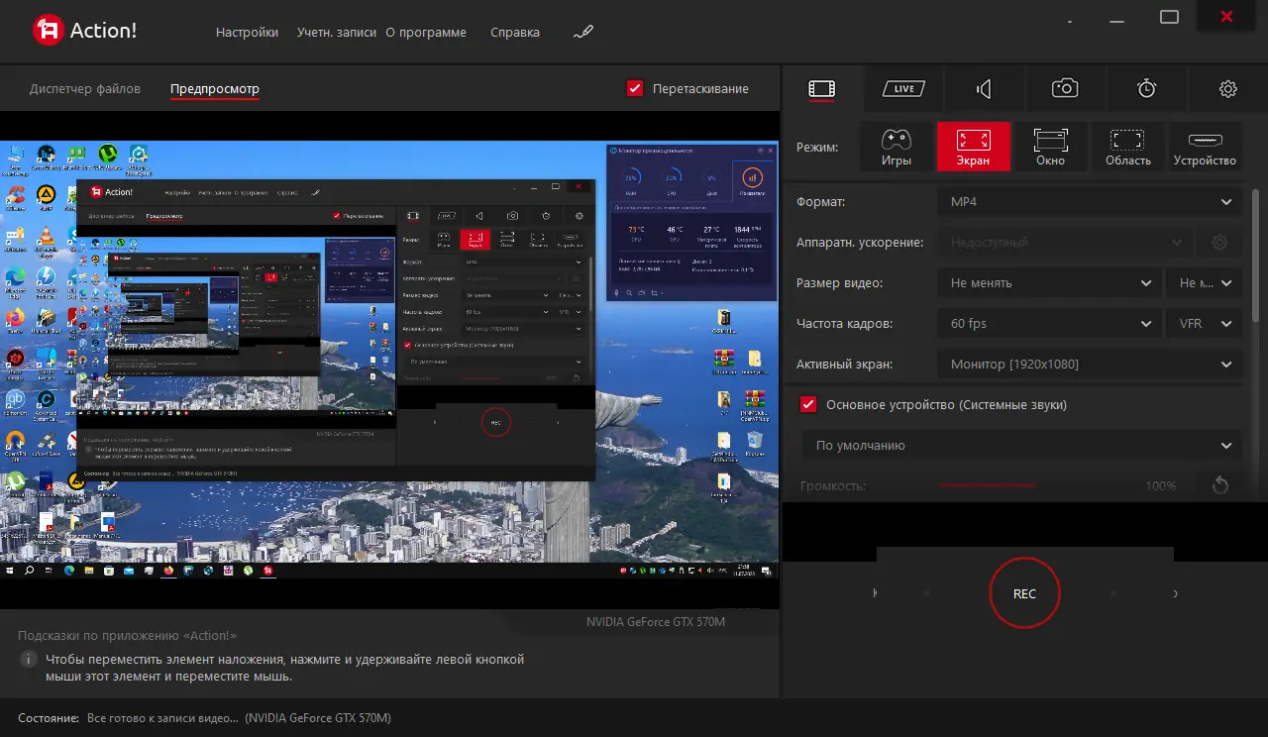Disable Основное устройство system sounds checkbox
Screen dimensions: 1268x737
click(x=808, y=404)
